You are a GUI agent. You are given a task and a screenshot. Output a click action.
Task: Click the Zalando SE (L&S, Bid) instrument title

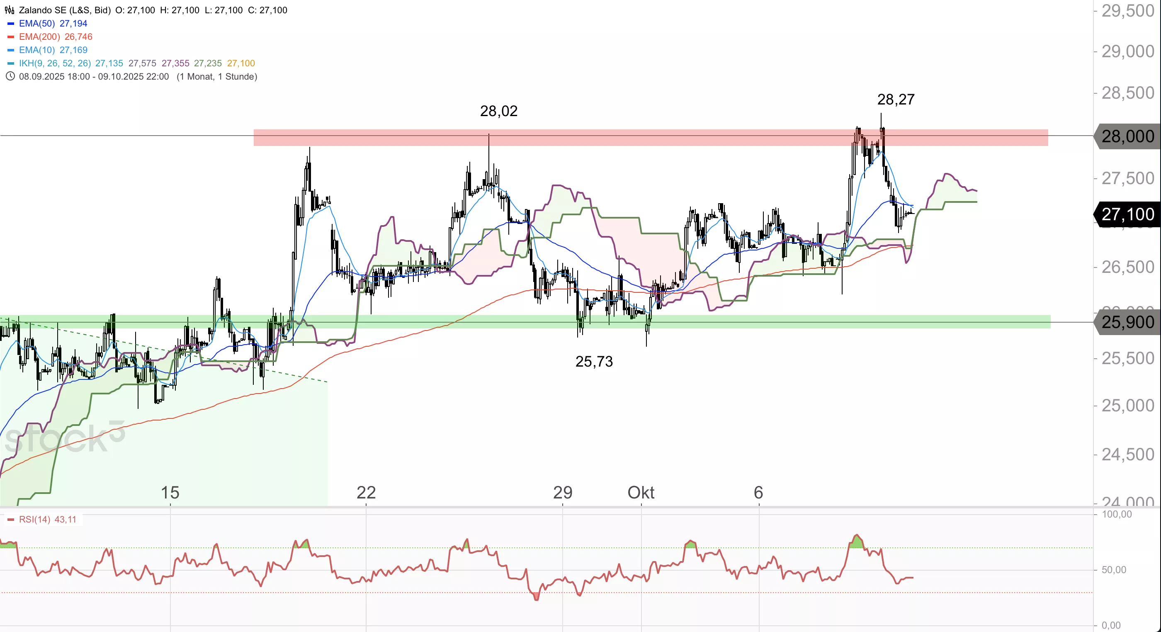coord(65,10)
